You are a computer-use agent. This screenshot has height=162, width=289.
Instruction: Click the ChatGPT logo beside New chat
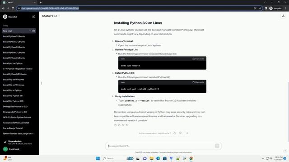(5, 17)
